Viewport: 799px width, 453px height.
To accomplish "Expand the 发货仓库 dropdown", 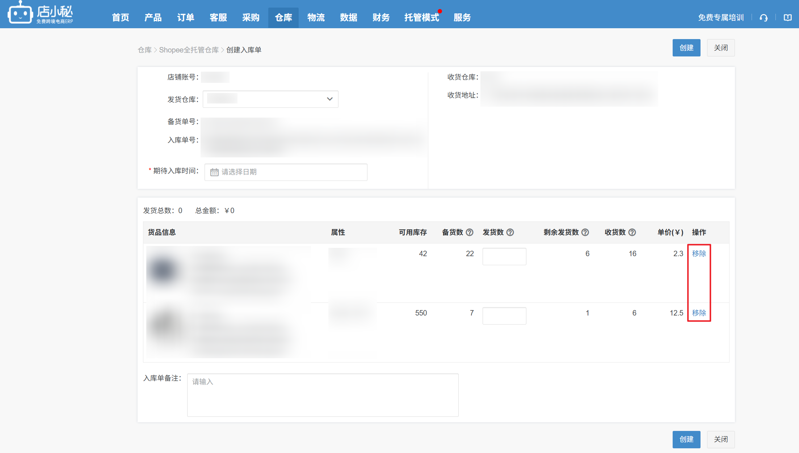I will (329, 99).
